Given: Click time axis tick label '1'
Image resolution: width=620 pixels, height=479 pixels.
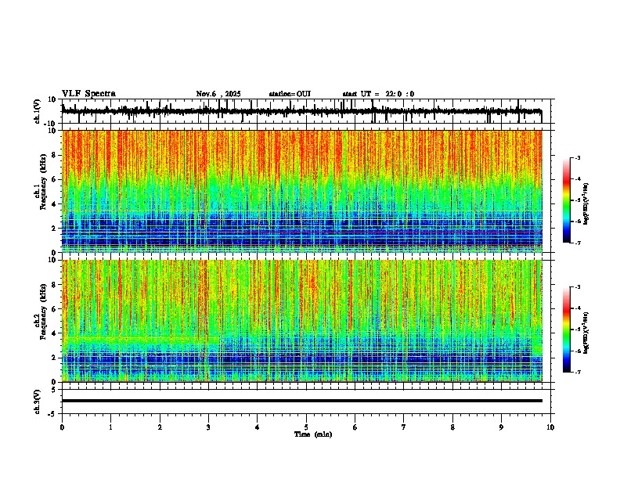Looking at the screenshot, I should pos(110,427).
